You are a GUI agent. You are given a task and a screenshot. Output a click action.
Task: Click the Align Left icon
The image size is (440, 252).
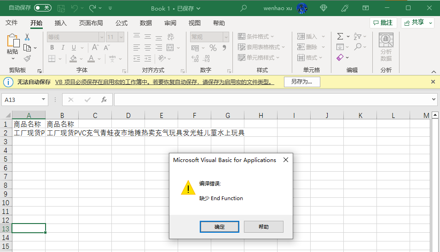tap(137, 48)
